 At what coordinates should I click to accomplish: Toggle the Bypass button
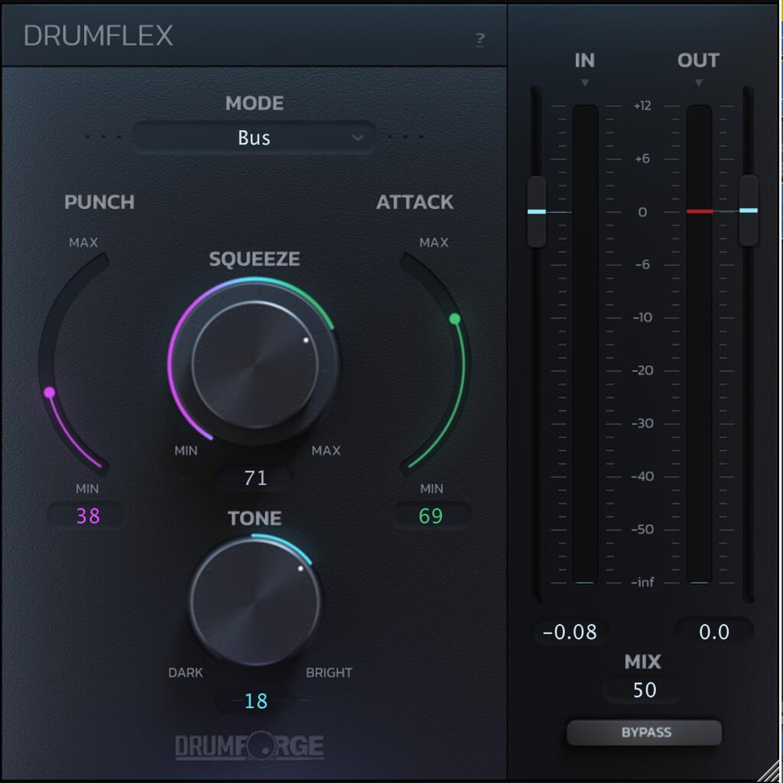tap(644, 732)
